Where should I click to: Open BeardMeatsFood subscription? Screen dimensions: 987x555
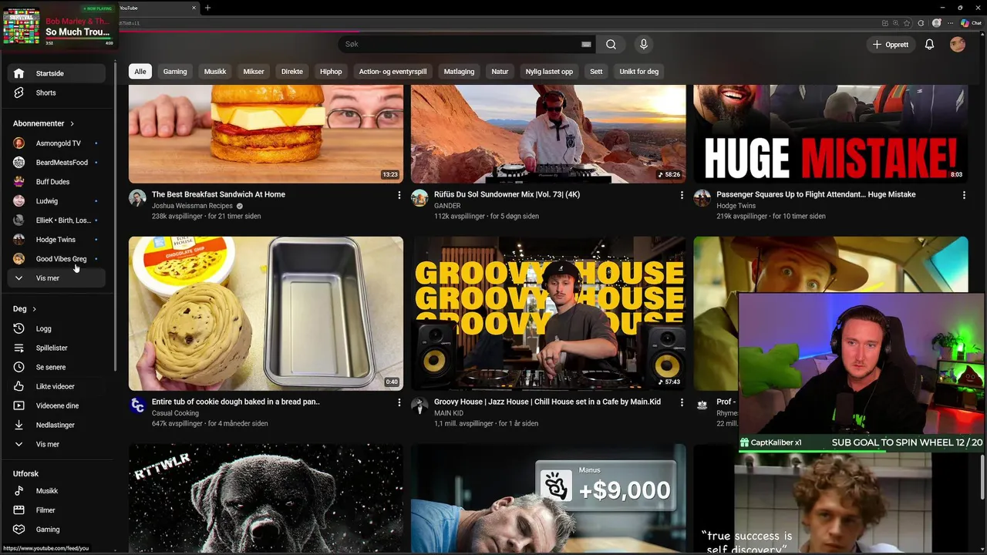[x=56, y=163]
